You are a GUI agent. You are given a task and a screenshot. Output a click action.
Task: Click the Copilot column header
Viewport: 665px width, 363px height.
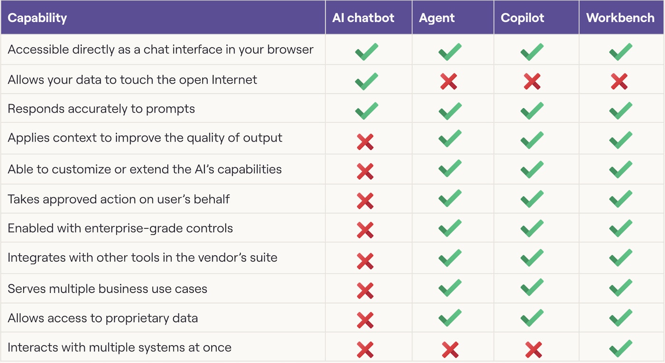pyautogui.click(x=522, y=18)
